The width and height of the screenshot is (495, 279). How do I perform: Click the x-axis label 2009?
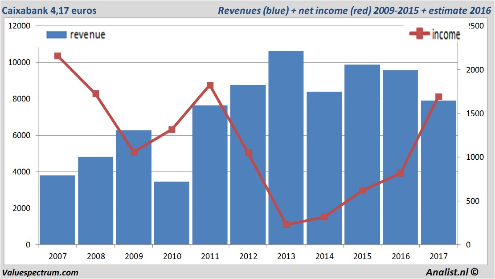click(134, 256)
